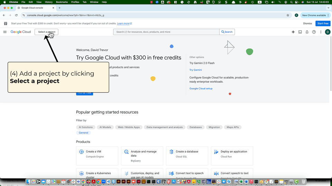
Task: Open the Create a VM card
Action: [97, 156]
